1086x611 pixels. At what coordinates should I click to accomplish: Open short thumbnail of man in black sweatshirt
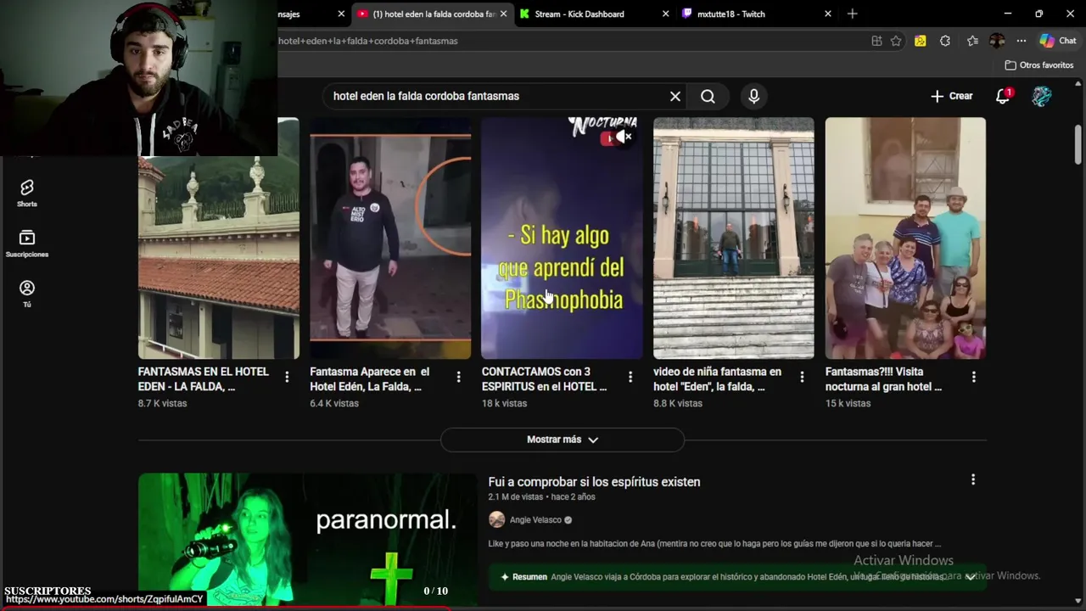390,238
